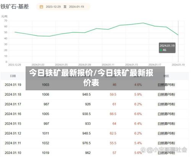
Task: Click the 元/吨 unit label on chart
Action: [4, 16]
